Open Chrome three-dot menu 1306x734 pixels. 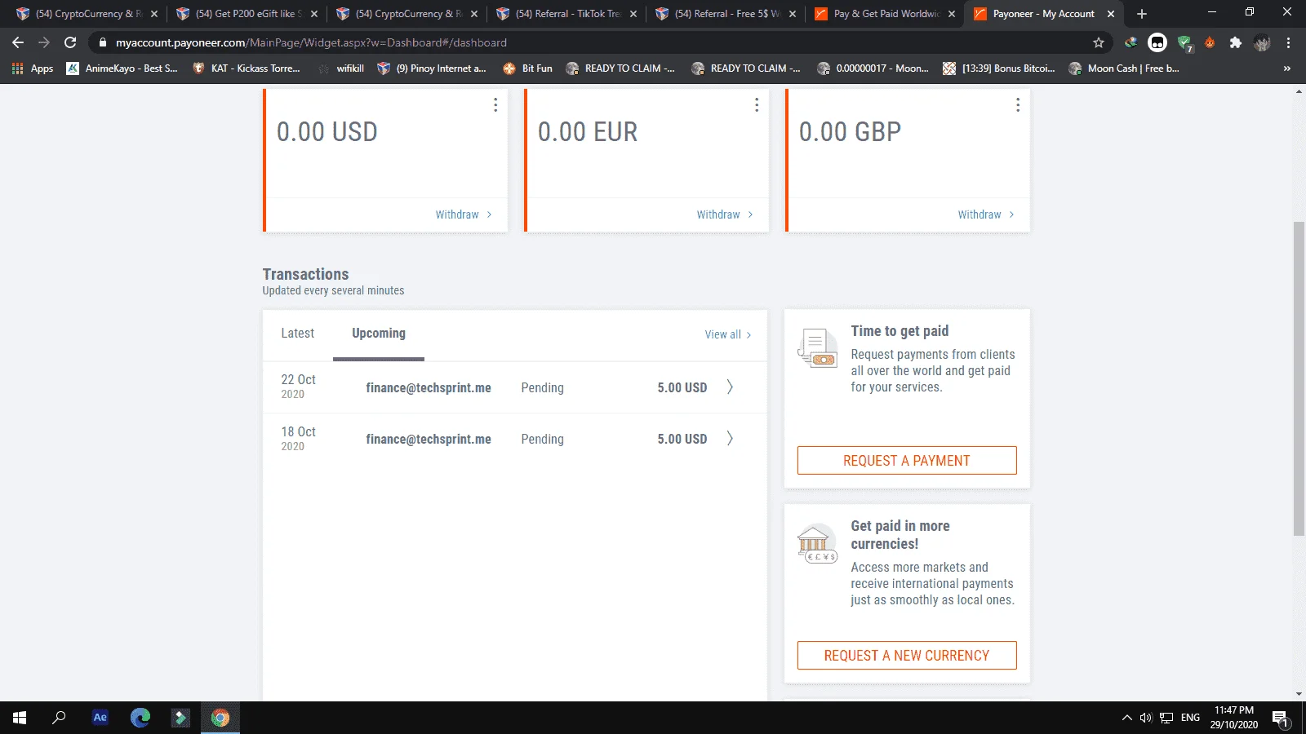coord(1289,42)
